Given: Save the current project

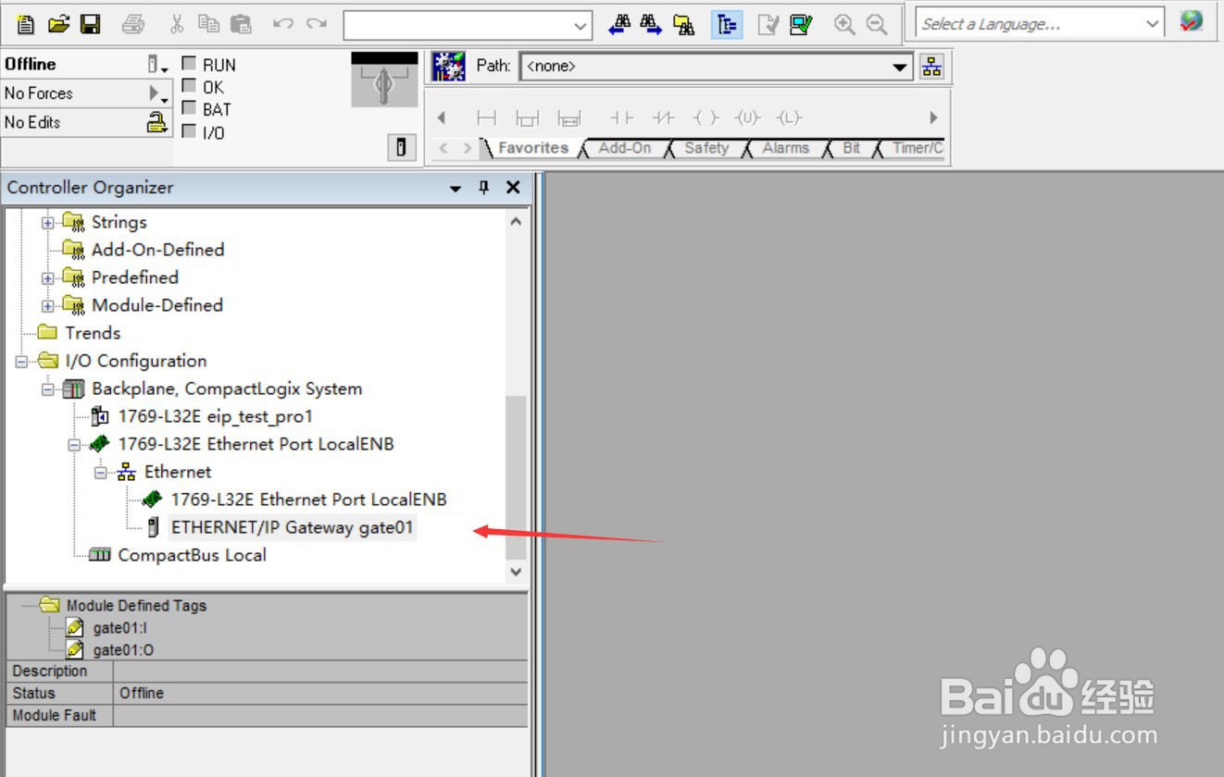Looking at the screenshot, I should pos(90,25).
